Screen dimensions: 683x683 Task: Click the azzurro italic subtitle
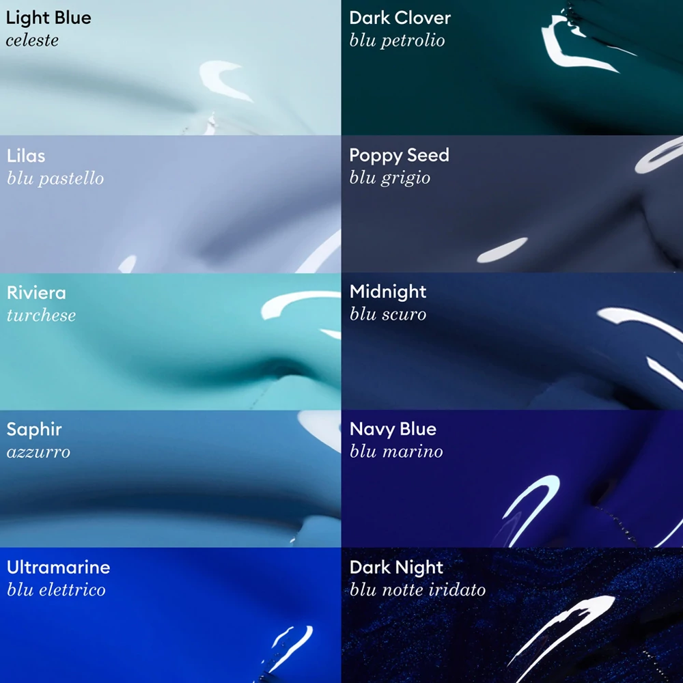click(38, 452)
